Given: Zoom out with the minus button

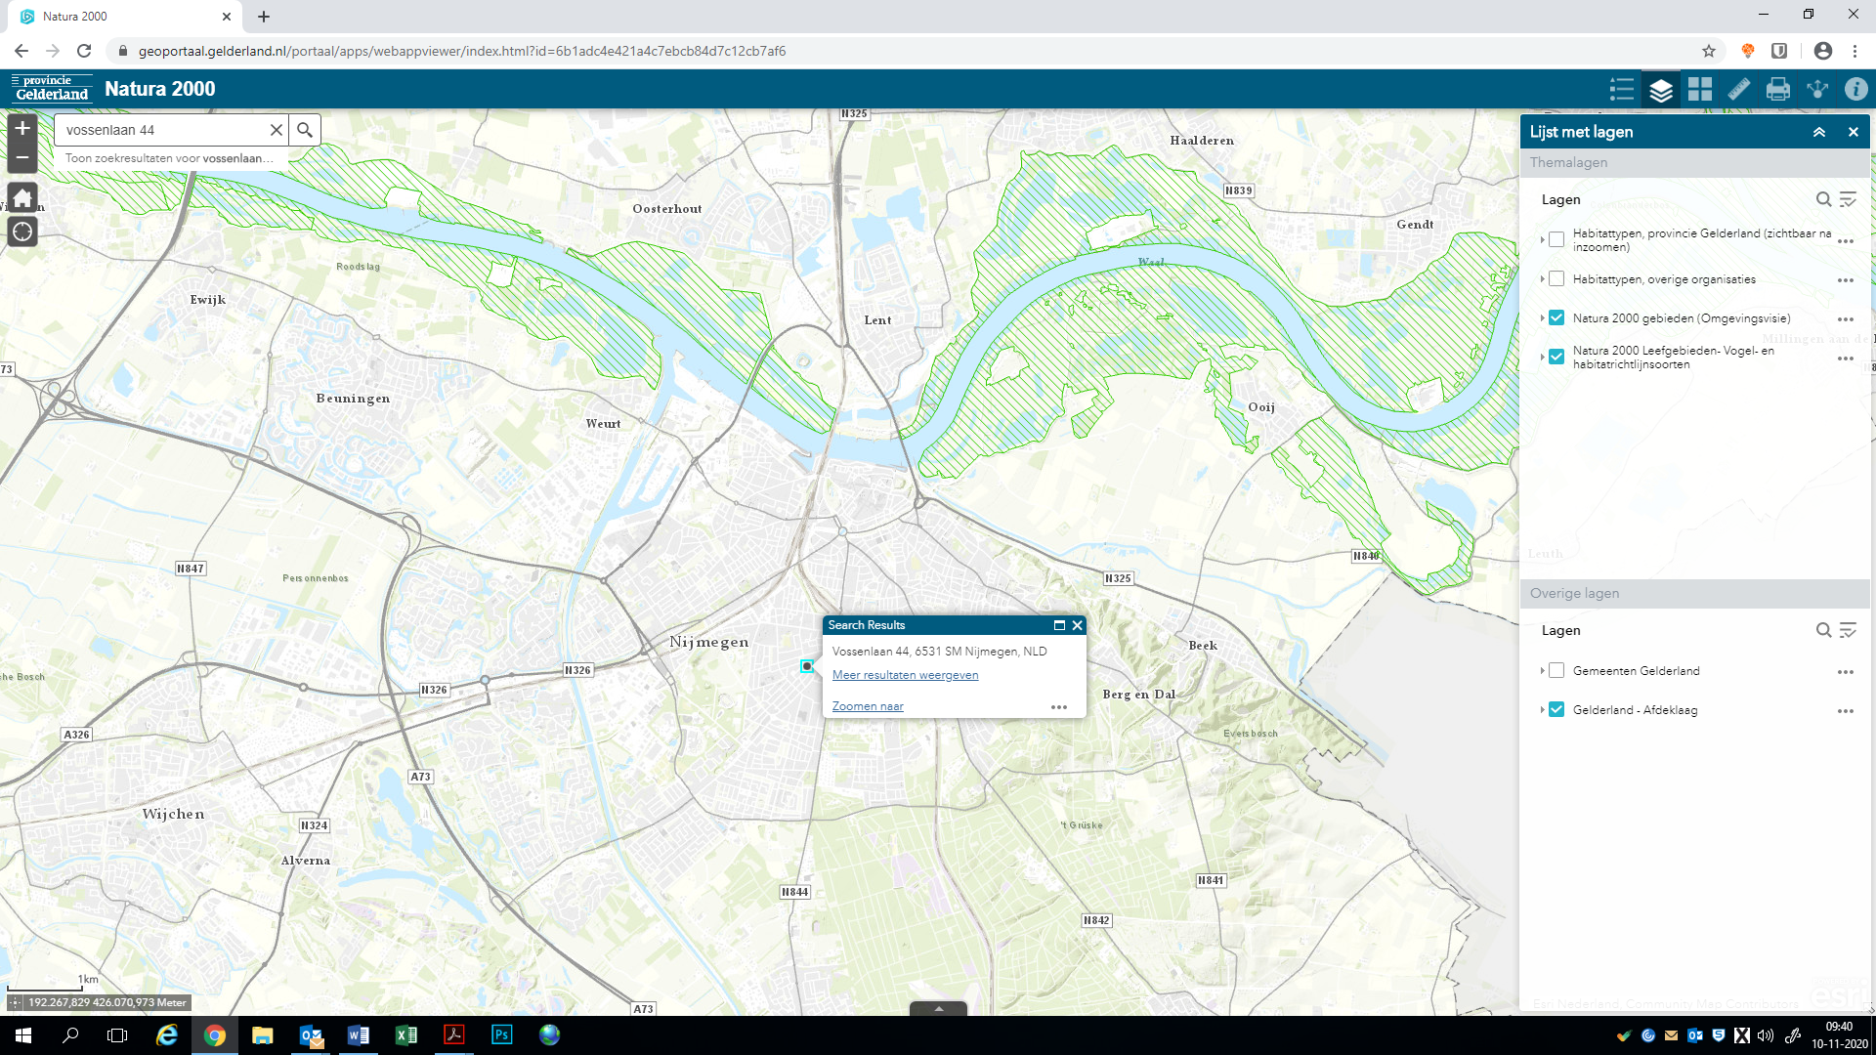Looking at the screenshot, I should 22,157.
